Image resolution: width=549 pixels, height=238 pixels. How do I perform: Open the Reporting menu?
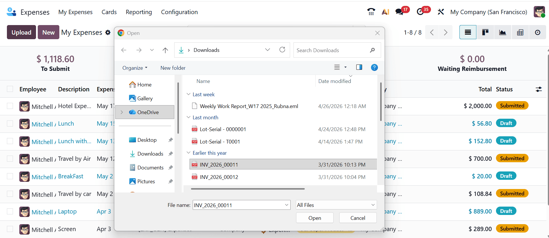pos(139,12)
